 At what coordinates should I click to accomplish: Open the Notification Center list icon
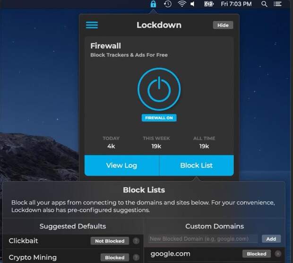click(277, 4)
